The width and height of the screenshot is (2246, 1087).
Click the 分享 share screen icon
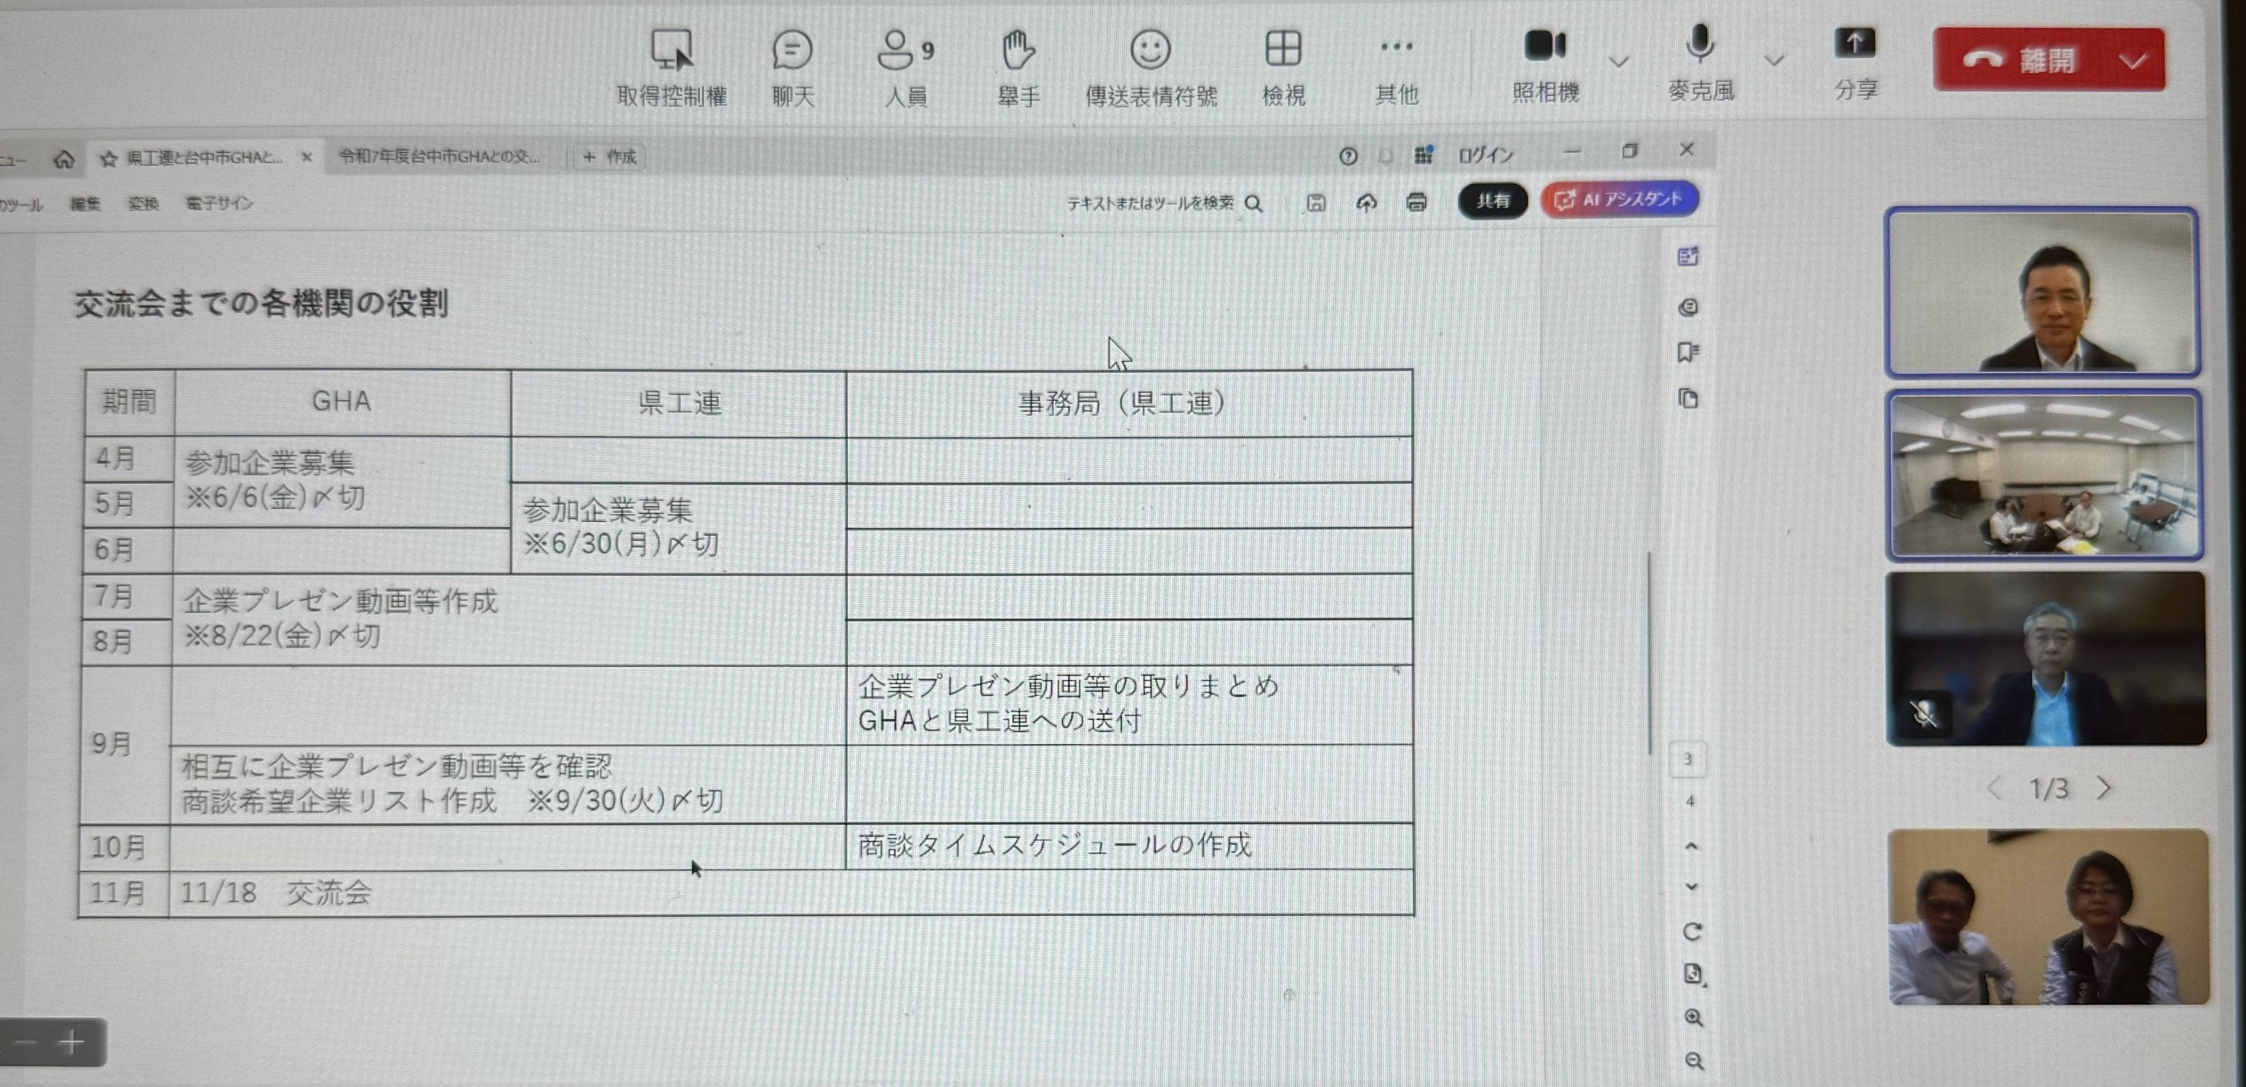coord(1854,44)
